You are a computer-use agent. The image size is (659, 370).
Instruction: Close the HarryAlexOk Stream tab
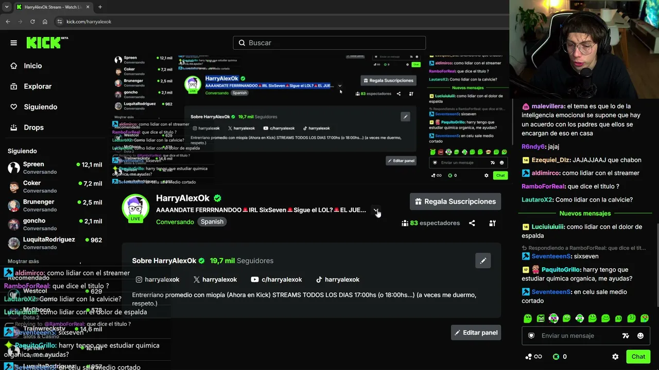click(88, 7)
